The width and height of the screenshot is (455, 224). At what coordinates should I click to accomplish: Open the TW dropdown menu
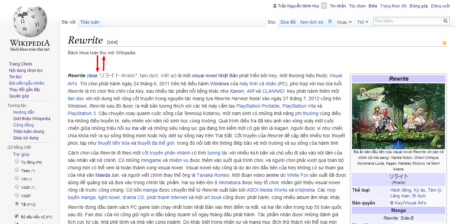[363, 22]
